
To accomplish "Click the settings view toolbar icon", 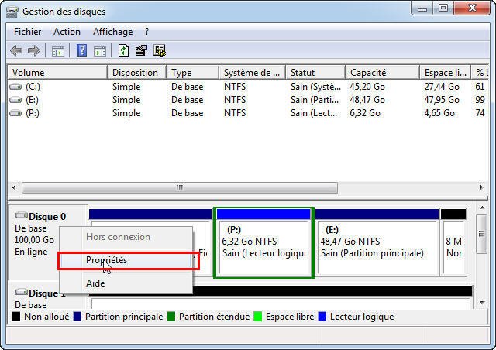I will (x=160, y=50).
